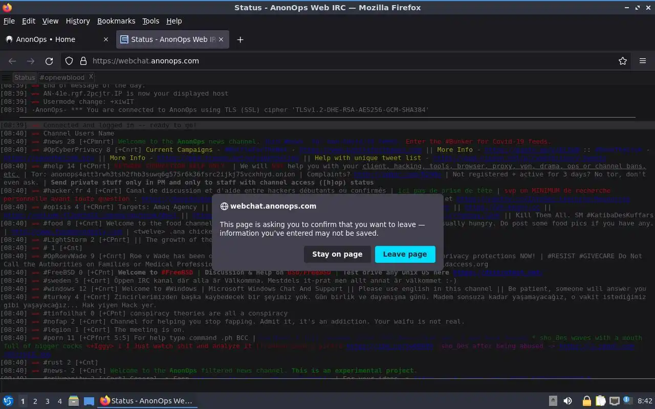The image size is (655, 409).
Task: Confirm leaving with the Leave page button
Action: 405,254
